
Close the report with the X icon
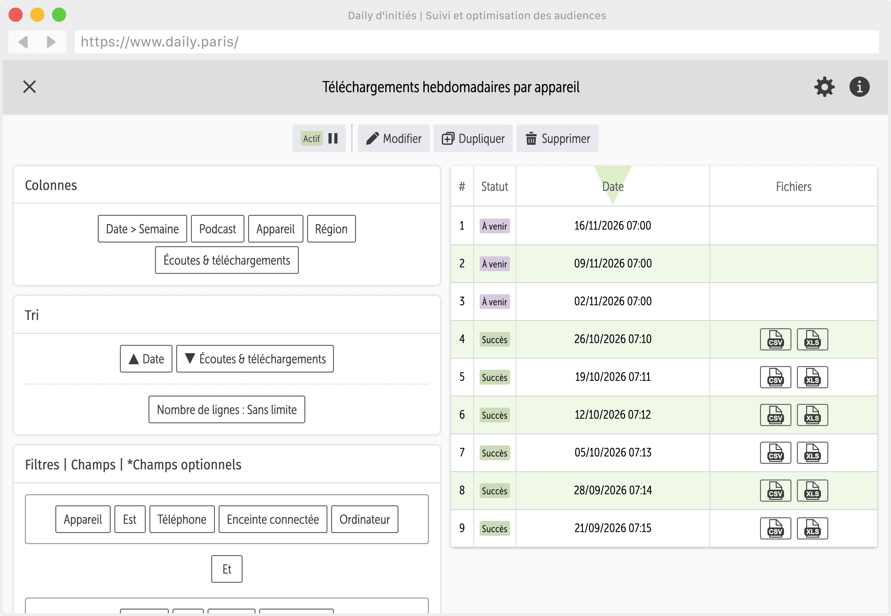(29, 87)
